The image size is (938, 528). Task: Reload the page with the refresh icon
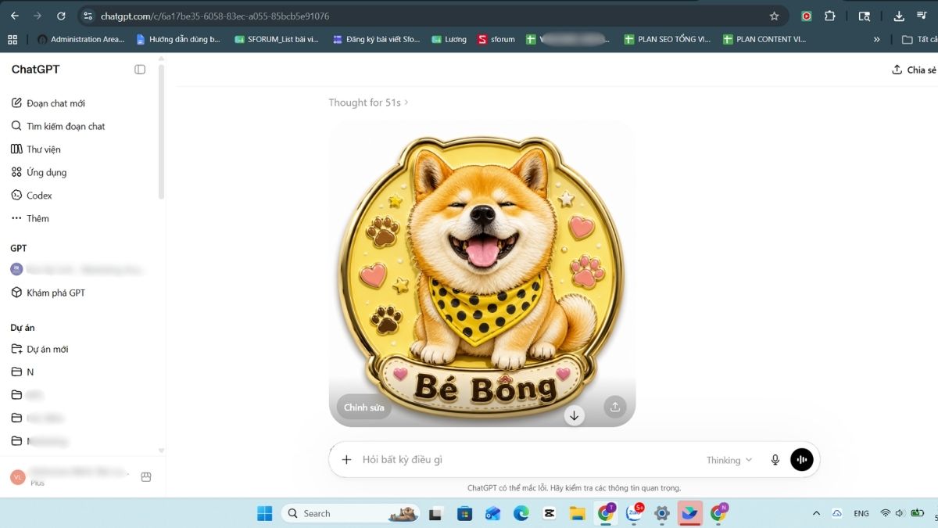click(61, 16)
